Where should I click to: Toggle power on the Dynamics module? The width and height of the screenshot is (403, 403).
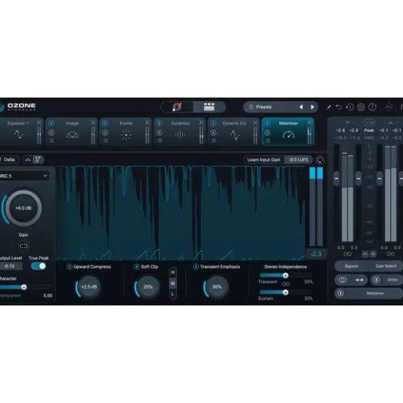[159, 123]
